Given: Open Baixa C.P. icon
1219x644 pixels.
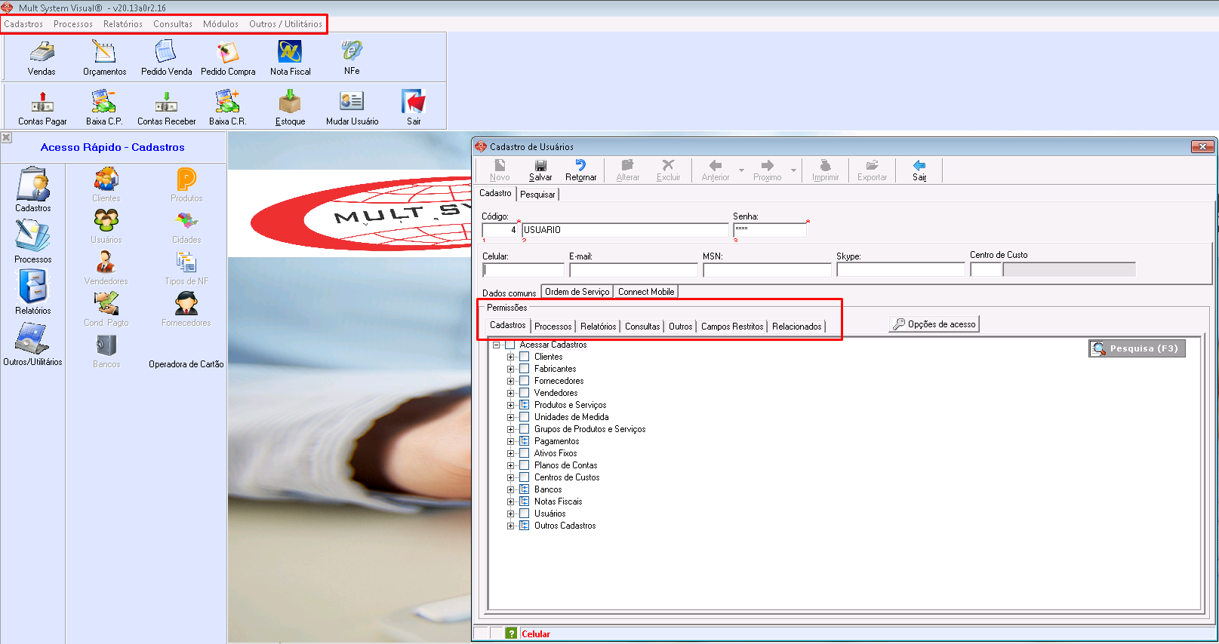Looking at the screenshot, I should coord(104,107).
